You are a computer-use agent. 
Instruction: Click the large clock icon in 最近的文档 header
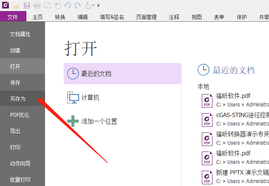tap(203, 70)
